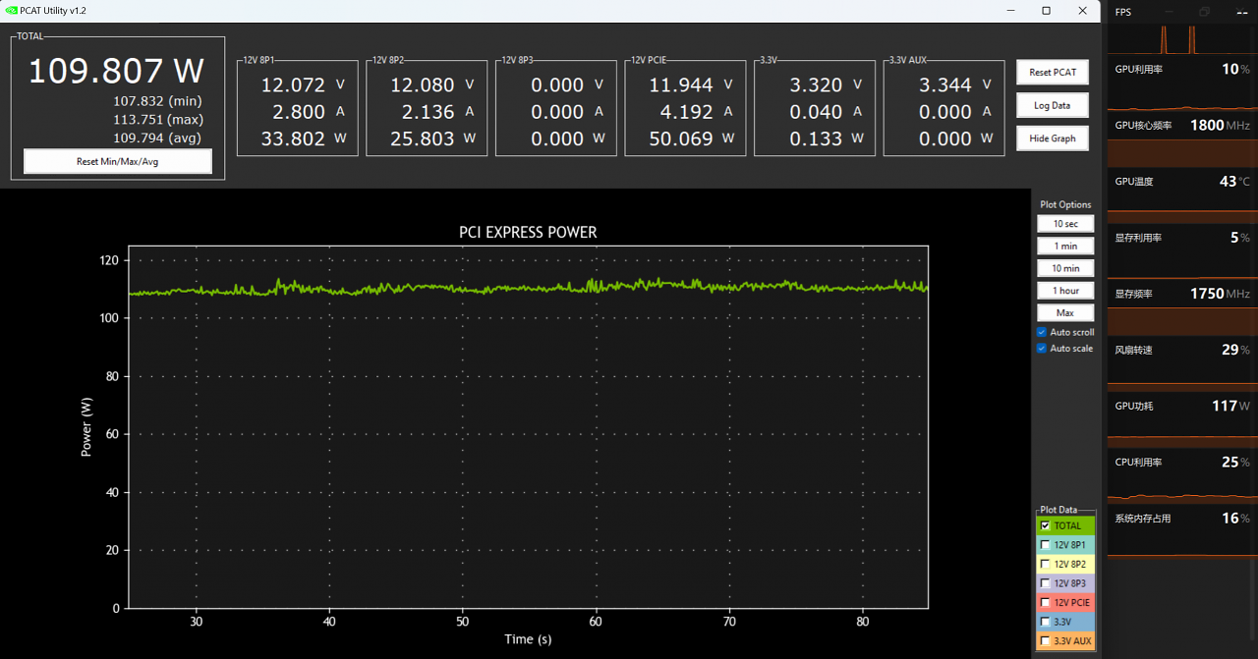Screen dimensions: 1258x659
Task: Enable 12V PCIE plot data checkbox
Action: [x=1046, y=602]
